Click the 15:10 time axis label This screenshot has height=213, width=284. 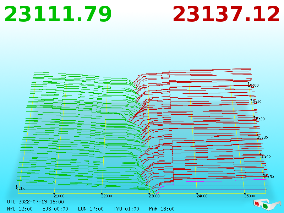(256, 102)
